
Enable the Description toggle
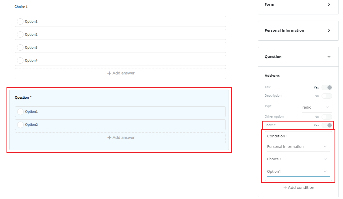[x=327, y=96]
